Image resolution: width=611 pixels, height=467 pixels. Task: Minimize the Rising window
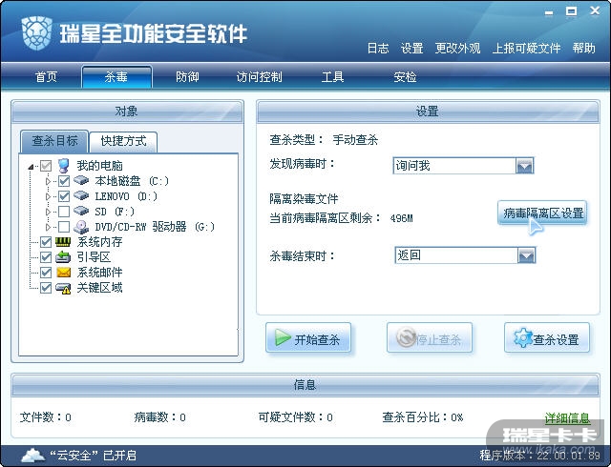549,11
